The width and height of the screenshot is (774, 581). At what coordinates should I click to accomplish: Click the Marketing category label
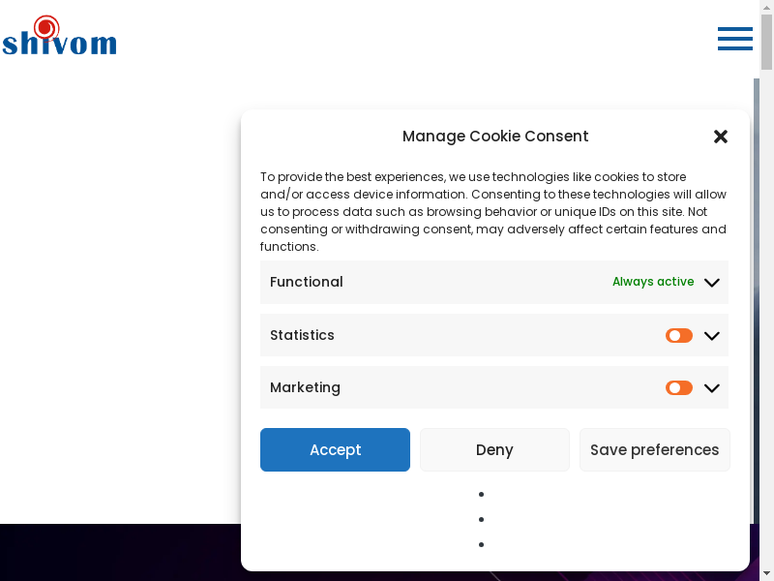point(305,387)
